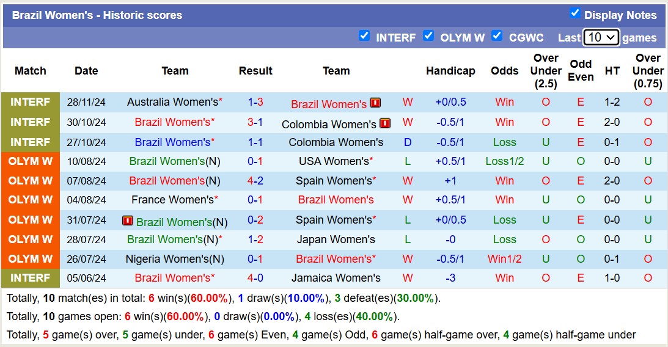Disable the OLYM W filter checkbox
The width and height of the screenshot is (668, 347).
point(428,36)
